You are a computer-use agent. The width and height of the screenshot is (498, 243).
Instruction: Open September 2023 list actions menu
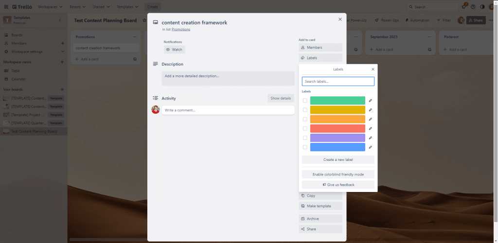(x=430, y=37)
